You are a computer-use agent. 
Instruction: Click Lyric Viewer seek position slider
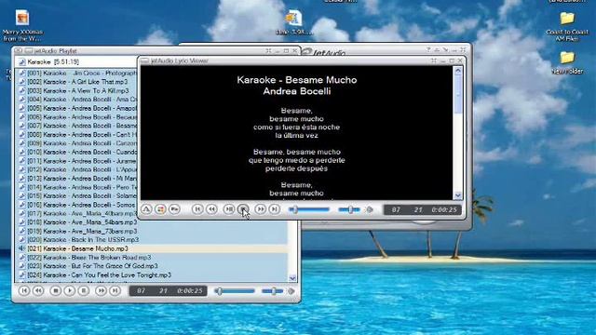(x=309, y=209)
